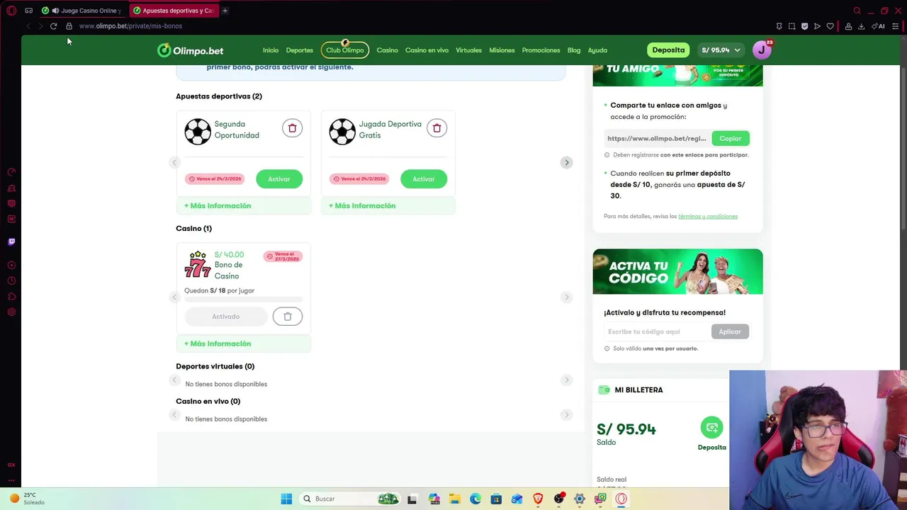Image resolution: width=907 pixels, height=510 pixels.
Task: Open the términos y condiciones link
Action: pos(708,216)
